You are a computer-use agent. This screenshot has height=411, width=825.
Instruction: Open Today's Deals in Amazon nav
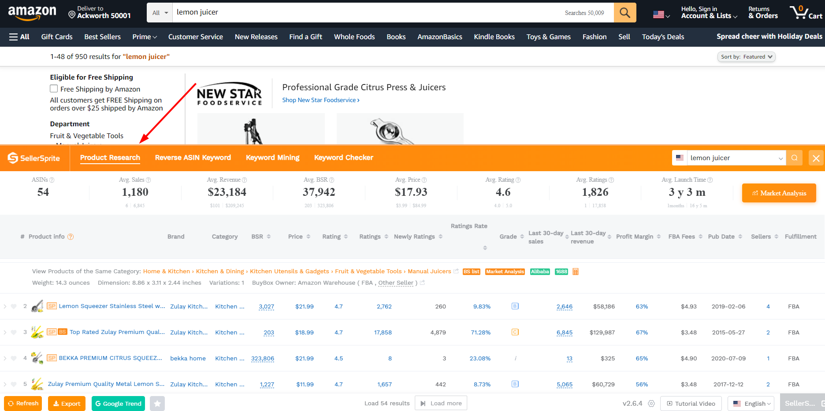(x=663, y=37)
